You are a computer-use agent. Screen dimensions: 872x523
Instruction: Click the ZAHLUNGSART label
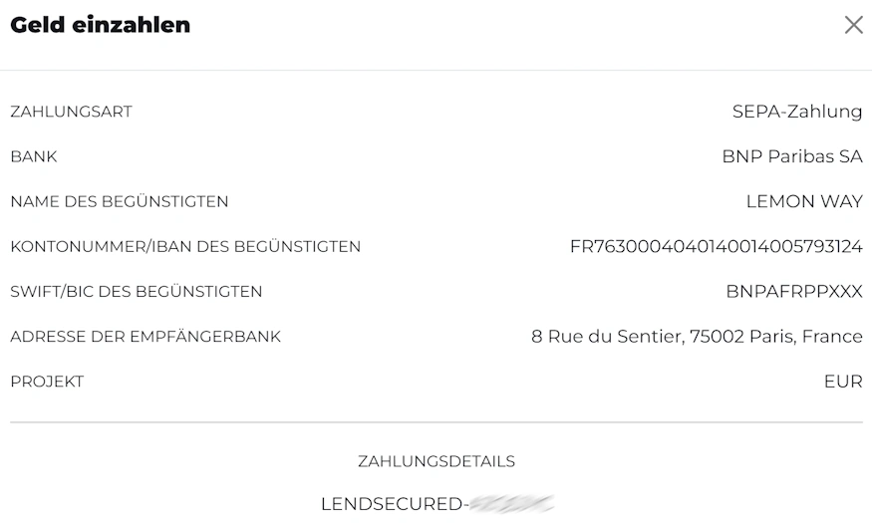coord(71,112)
